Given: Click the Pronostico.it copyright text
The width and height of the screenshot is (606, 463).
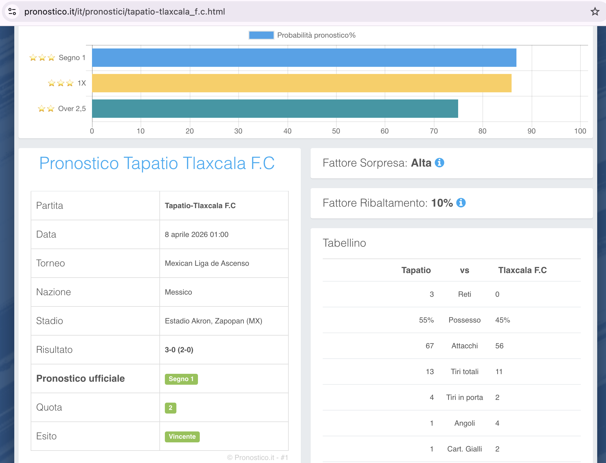Looking at the screenshot, I should [x=257, y=457].
